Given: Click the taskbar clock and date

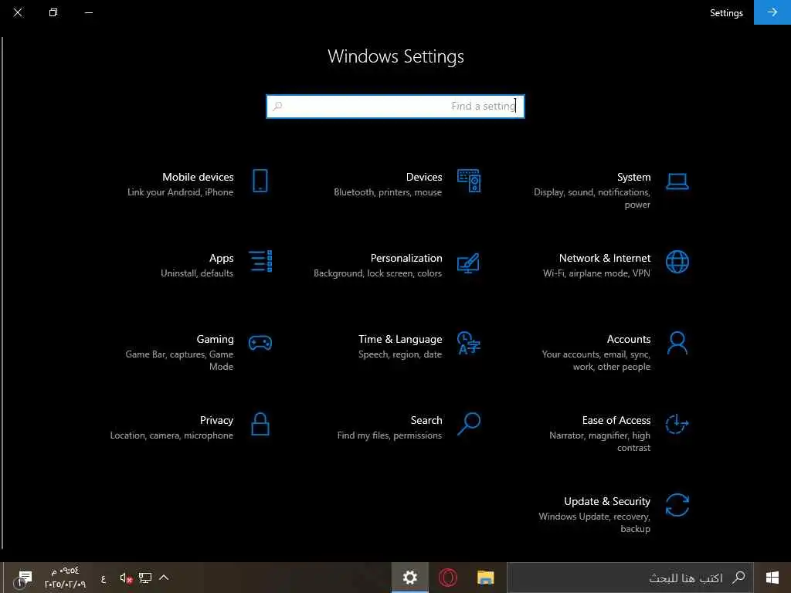Looking at the screenshot, I should (x=65, y=578).
